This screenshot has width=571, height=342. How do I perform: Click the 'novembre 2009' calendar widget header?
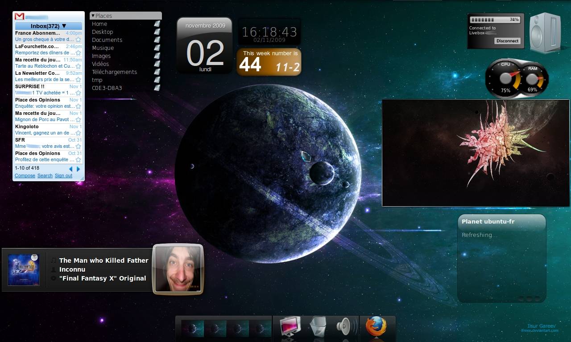click(206, 25)
